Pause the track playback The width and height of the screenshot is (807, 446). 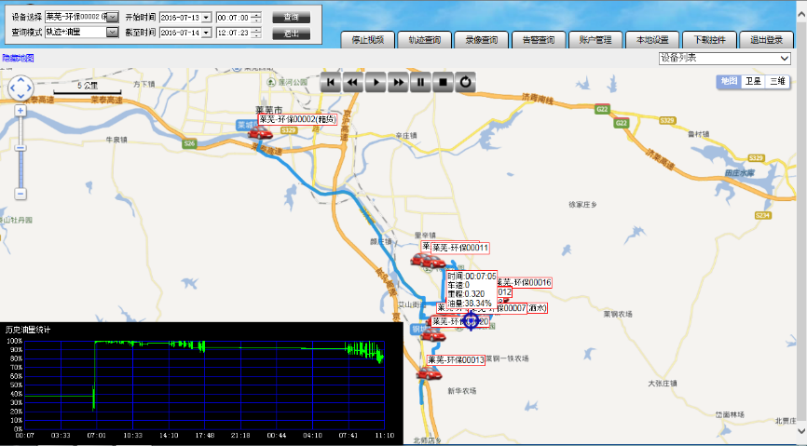click(x=421, y=82)
